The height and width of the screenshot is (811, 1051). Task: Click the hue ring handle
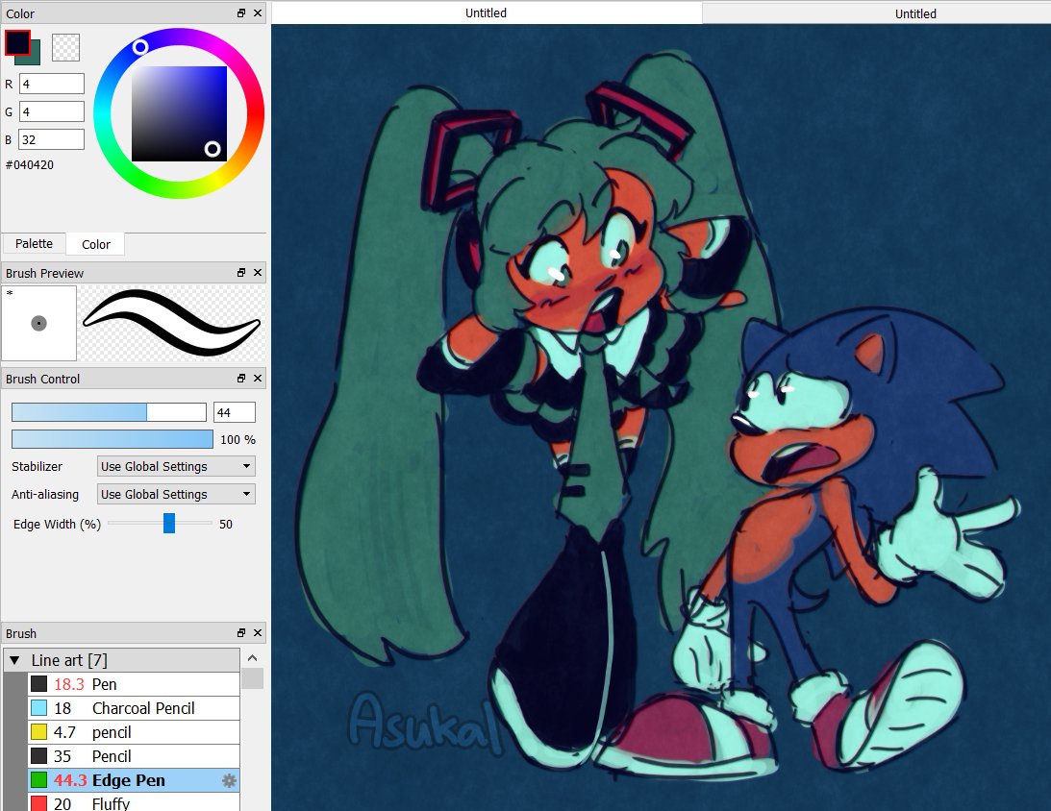tap(140, 47)
